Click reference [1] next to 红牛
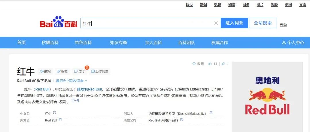 (54, 112)
